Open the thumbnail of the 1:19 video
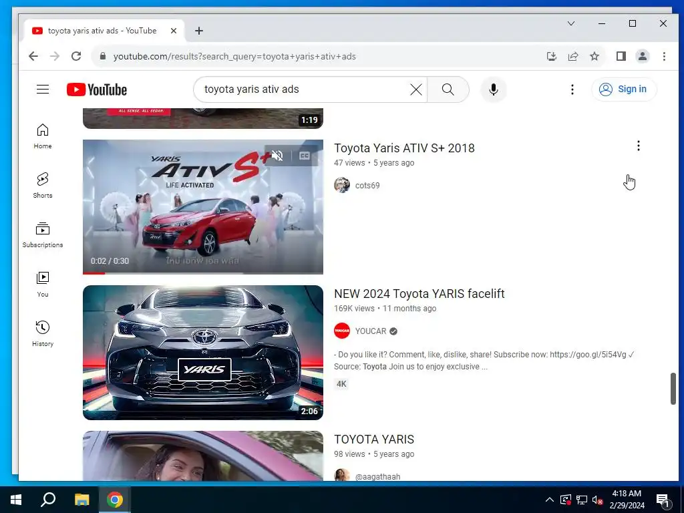Image resolution: width=684 pixels, height=513 pixels. pos(203,118)
